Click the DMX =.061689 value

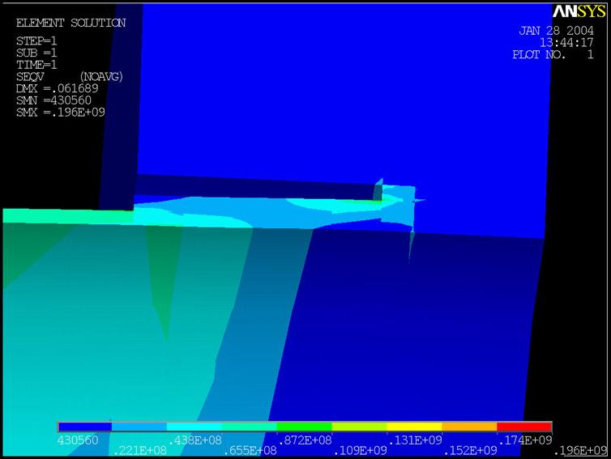pyautogui.click(x=58, y=88)
